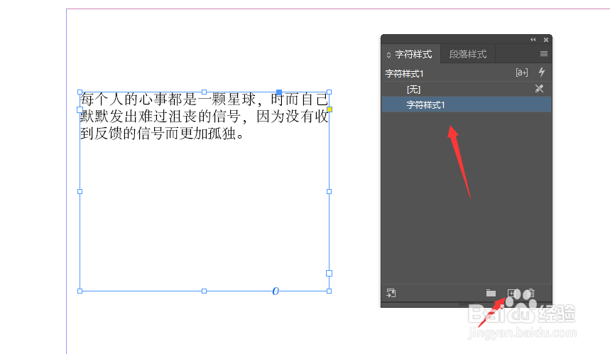The height and width of the screenshot is (354, 610).
Task: Close the character styles panel
Action: [546, 40]
